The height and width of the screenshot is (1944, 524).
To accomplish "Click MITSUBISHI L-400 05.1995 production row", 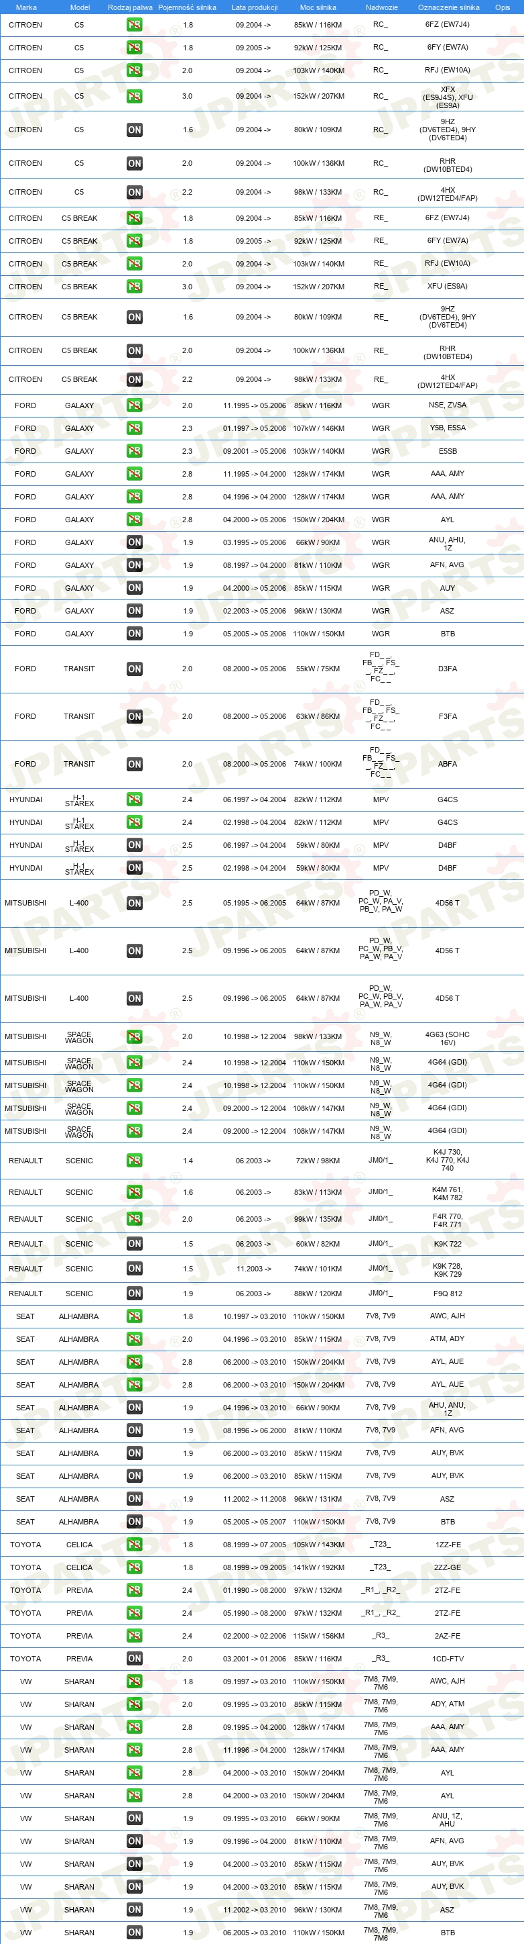I will point(262,904).
